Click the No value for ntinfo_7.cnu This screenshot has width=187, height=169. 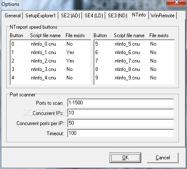coord(153,61)
